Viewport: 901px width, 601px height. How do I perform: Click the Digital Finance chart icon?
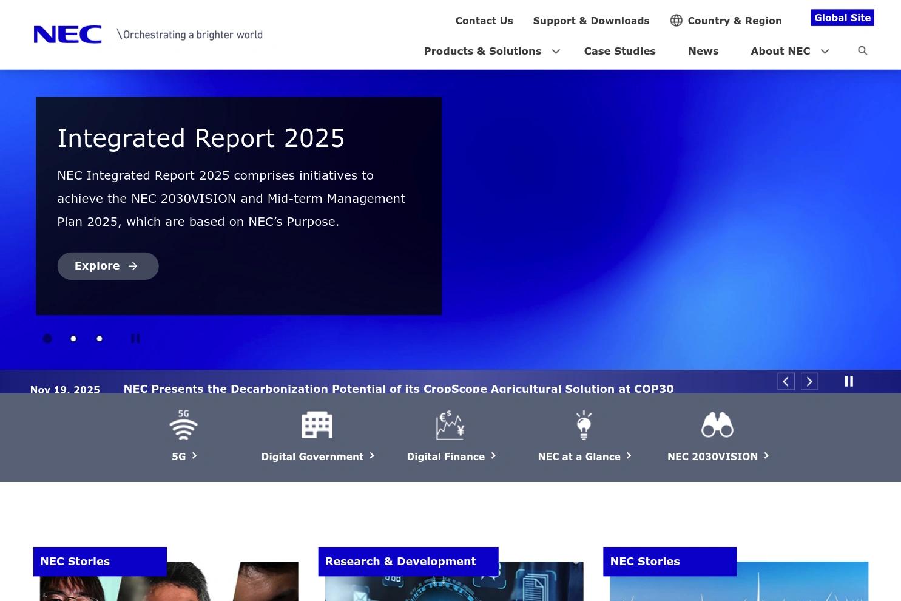450,424
